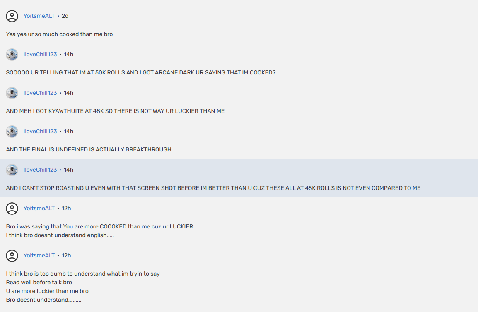Viewport: 478px width, 312px height.
Task: Click the '2d' timestamp on the first comment
Action: coord(65,16)
